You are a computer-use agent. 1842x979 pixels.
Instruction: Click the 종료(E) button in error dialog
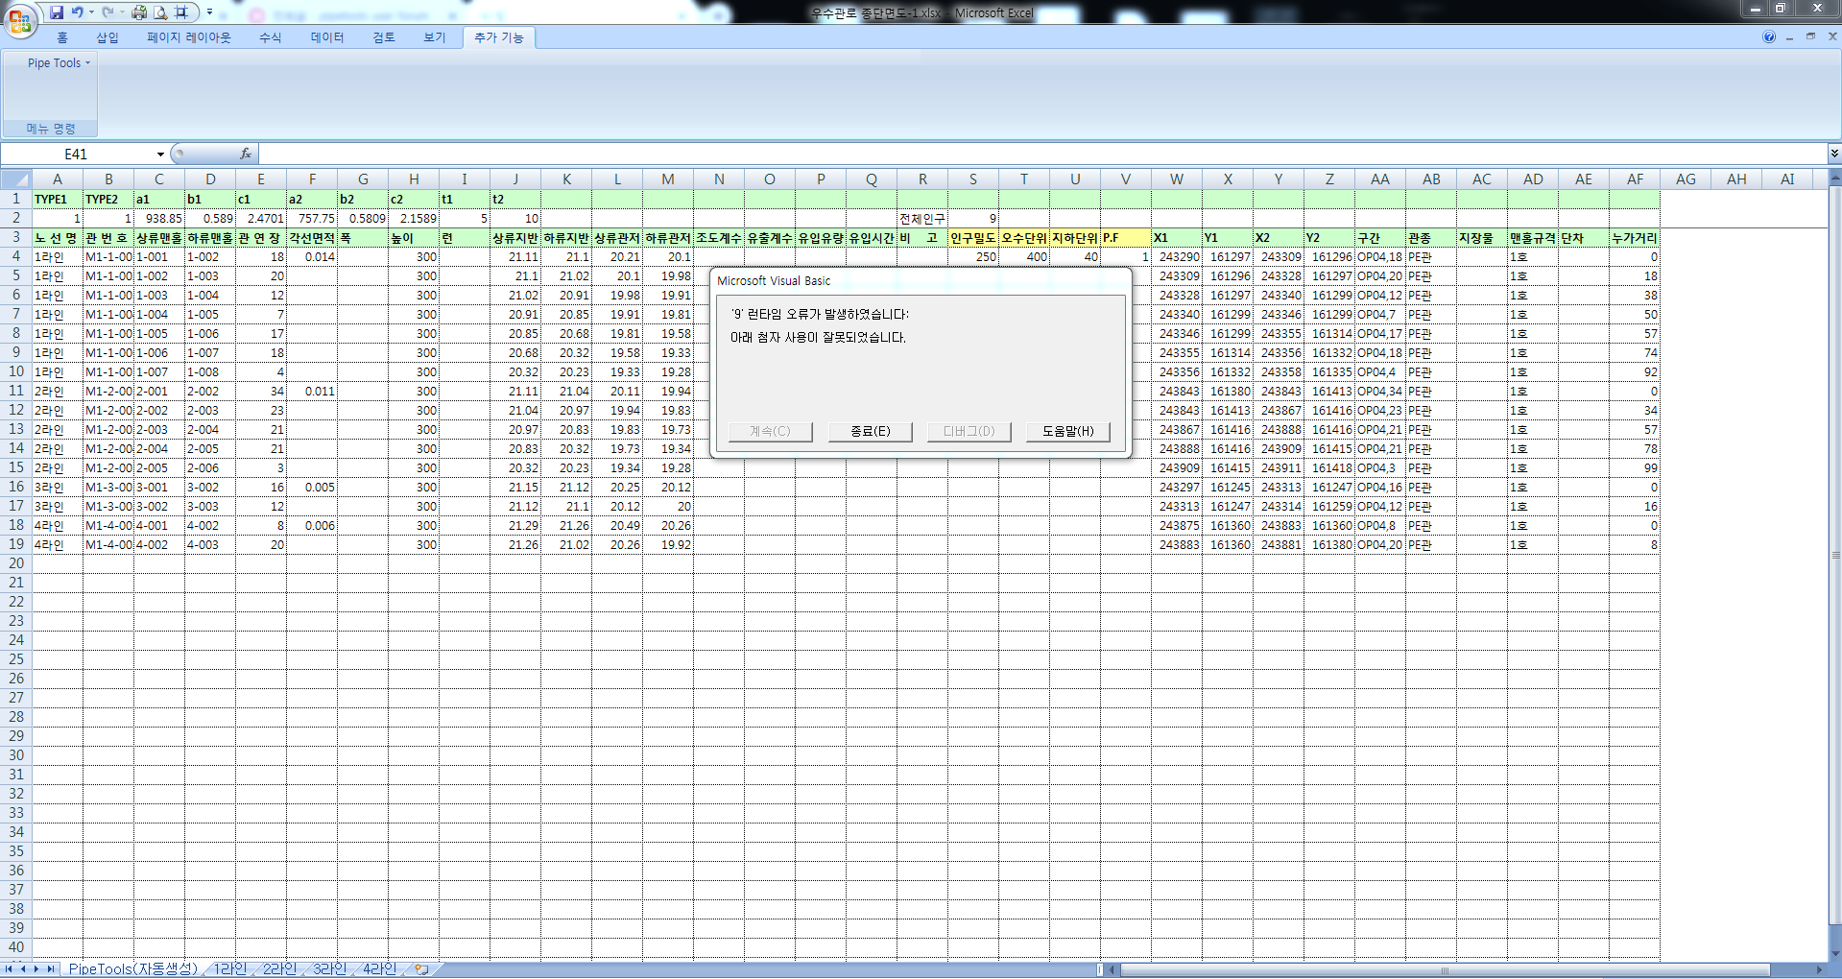pyautogui.click(x=870, y=432)
